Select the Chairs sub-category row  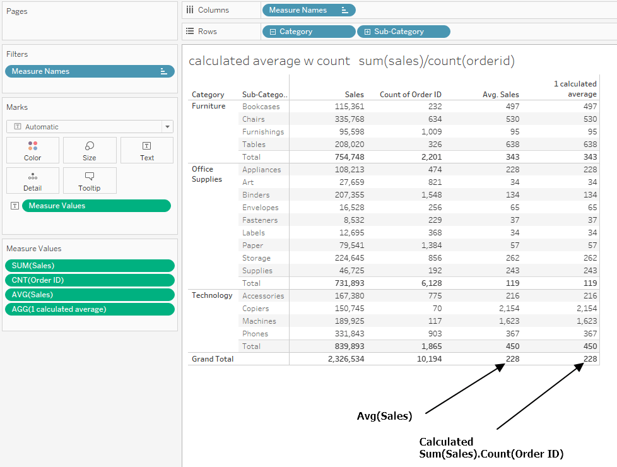click(254, 119)
